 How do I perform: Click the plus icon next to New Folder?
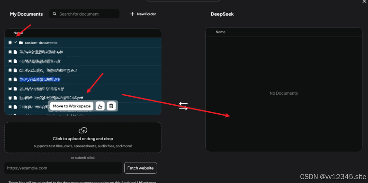132,14
